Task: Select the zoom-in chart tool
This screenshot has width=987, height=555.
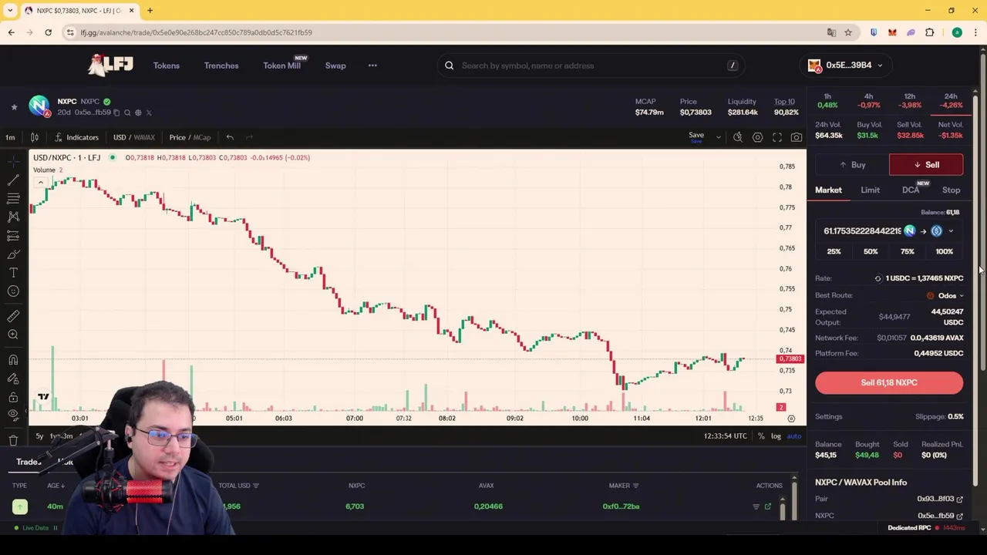Action: tap(13, 335)
